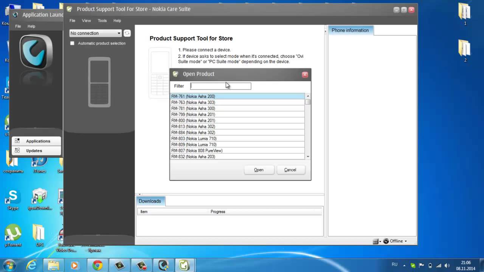Select RM-832 (Nokia Asha 203)
This screenshot has height=272, width=484.
pyautogui.click(x=237, y=156)
